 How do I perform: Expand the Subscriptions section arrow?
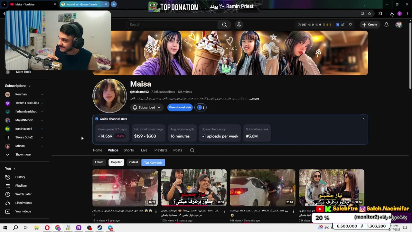coord(30,86)
